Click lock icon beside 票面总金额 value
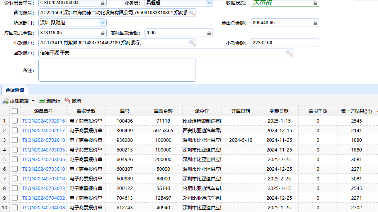Screen dimensions: 378x212 tap(315, 23)
